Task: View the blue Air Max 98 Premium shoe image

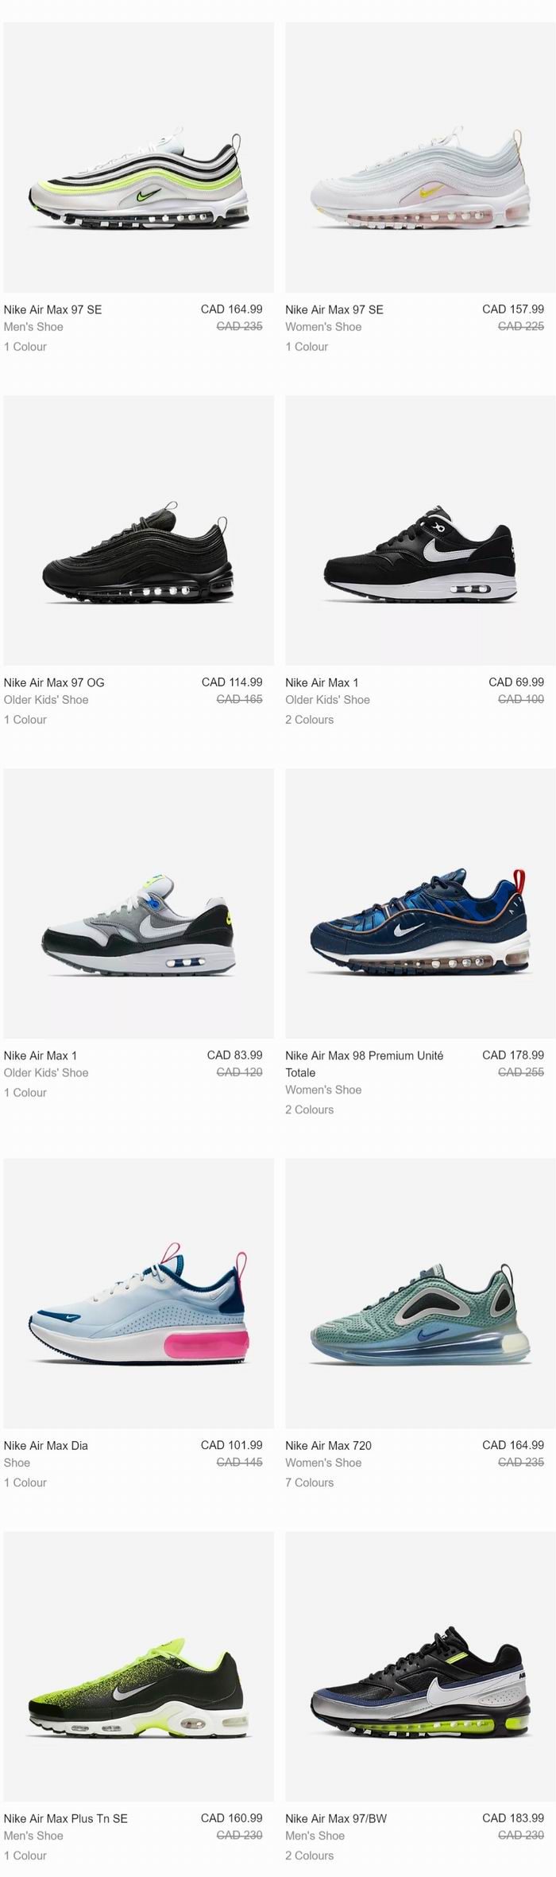Action: pyautogui.click(x=420, y=904)
